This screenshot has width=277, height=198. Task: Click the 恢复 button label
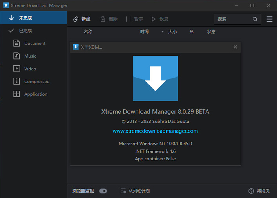(x=164, y=19)
